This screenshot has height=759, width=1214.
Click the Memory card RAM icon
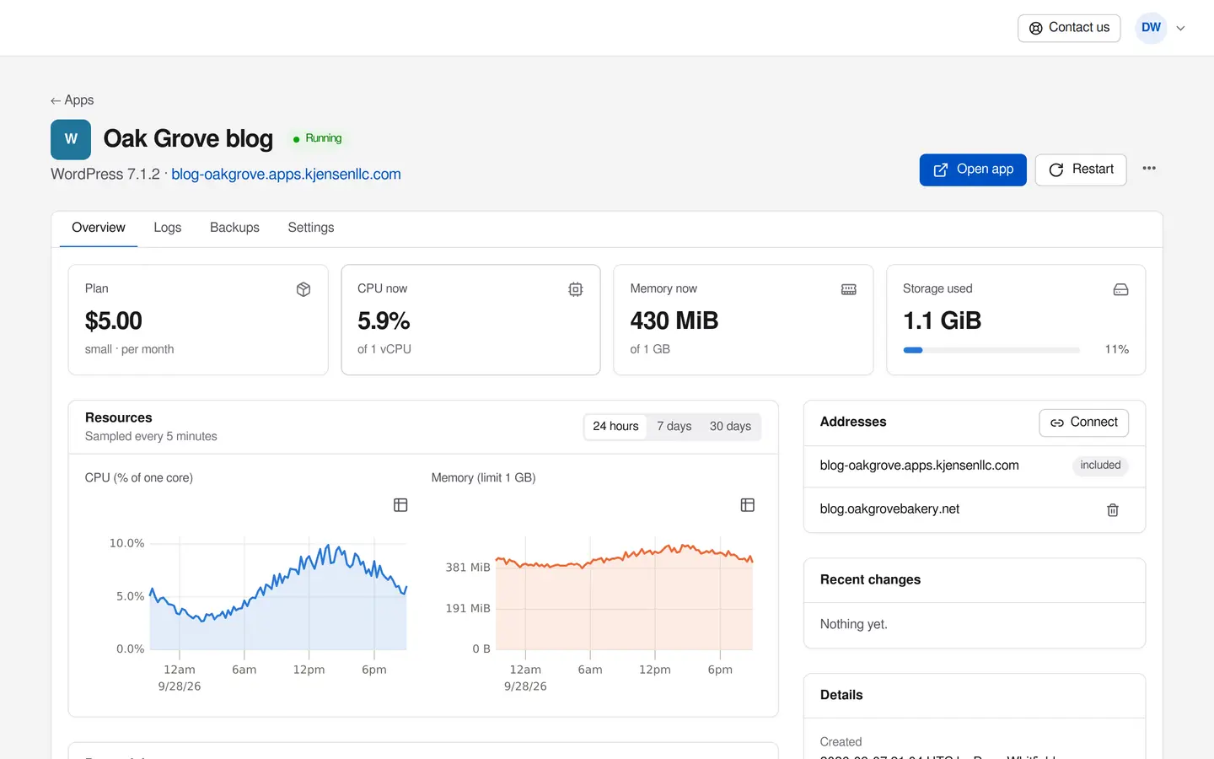pos(849,289)
